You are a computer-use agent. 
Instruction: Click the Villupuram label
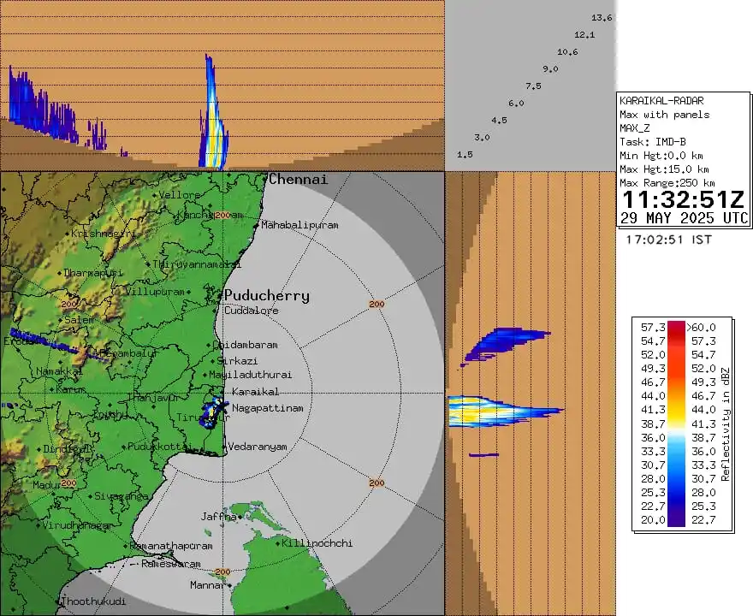coord(155,292)
